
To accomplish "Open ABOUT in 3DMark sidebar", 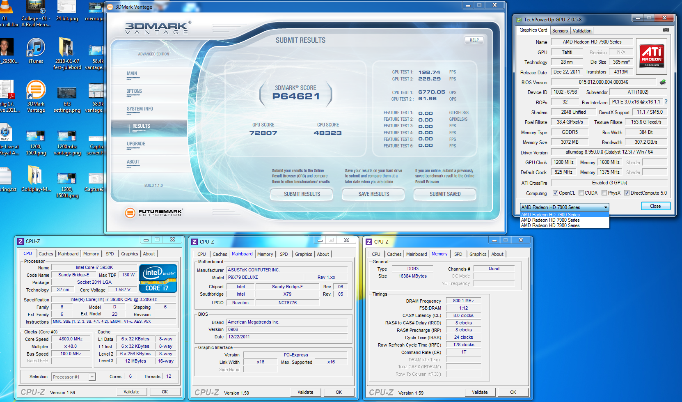I will coord(133,162).
